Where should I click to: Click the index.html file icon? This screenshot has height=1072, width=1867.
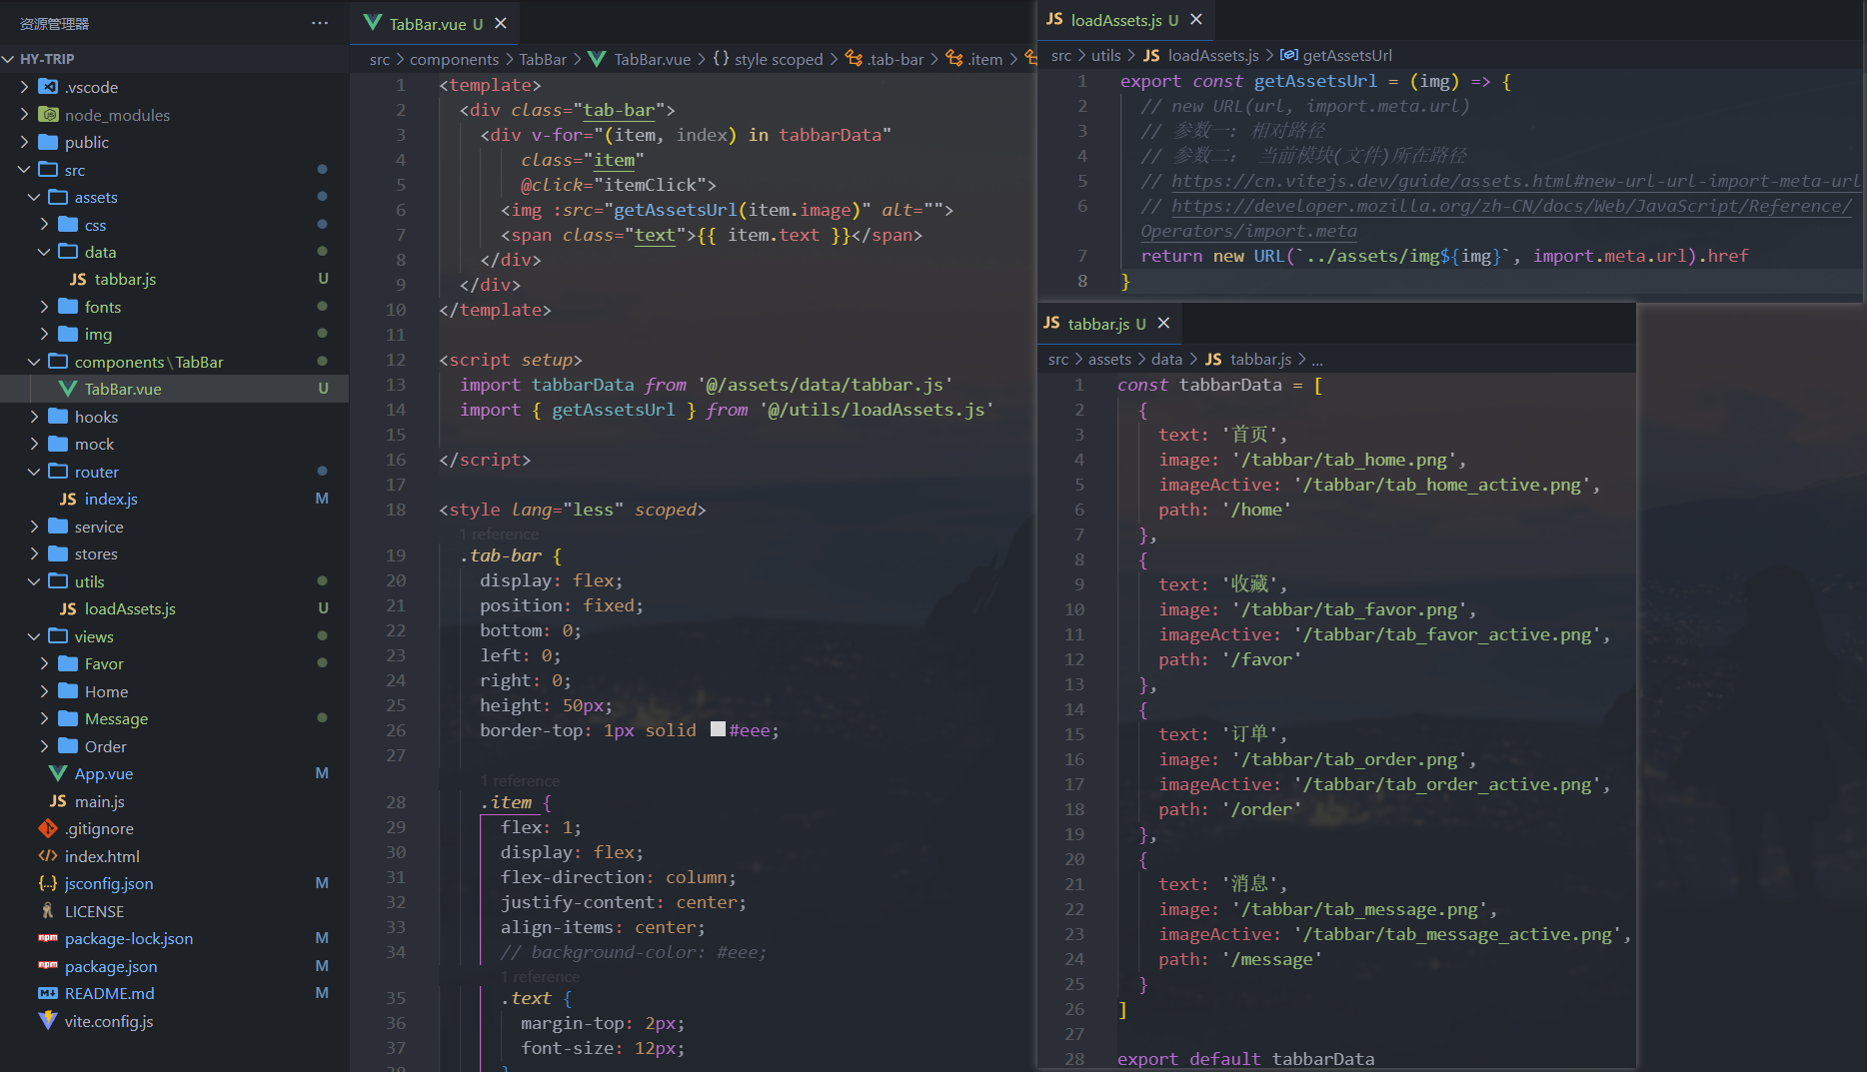pyautogui.click(x=48, y=856)
